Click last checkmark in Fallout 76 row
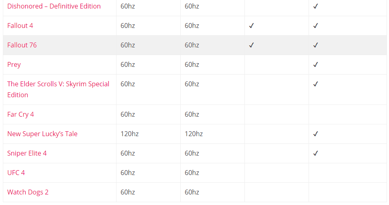This screenshot has width=389, height=205. [316, 45]
